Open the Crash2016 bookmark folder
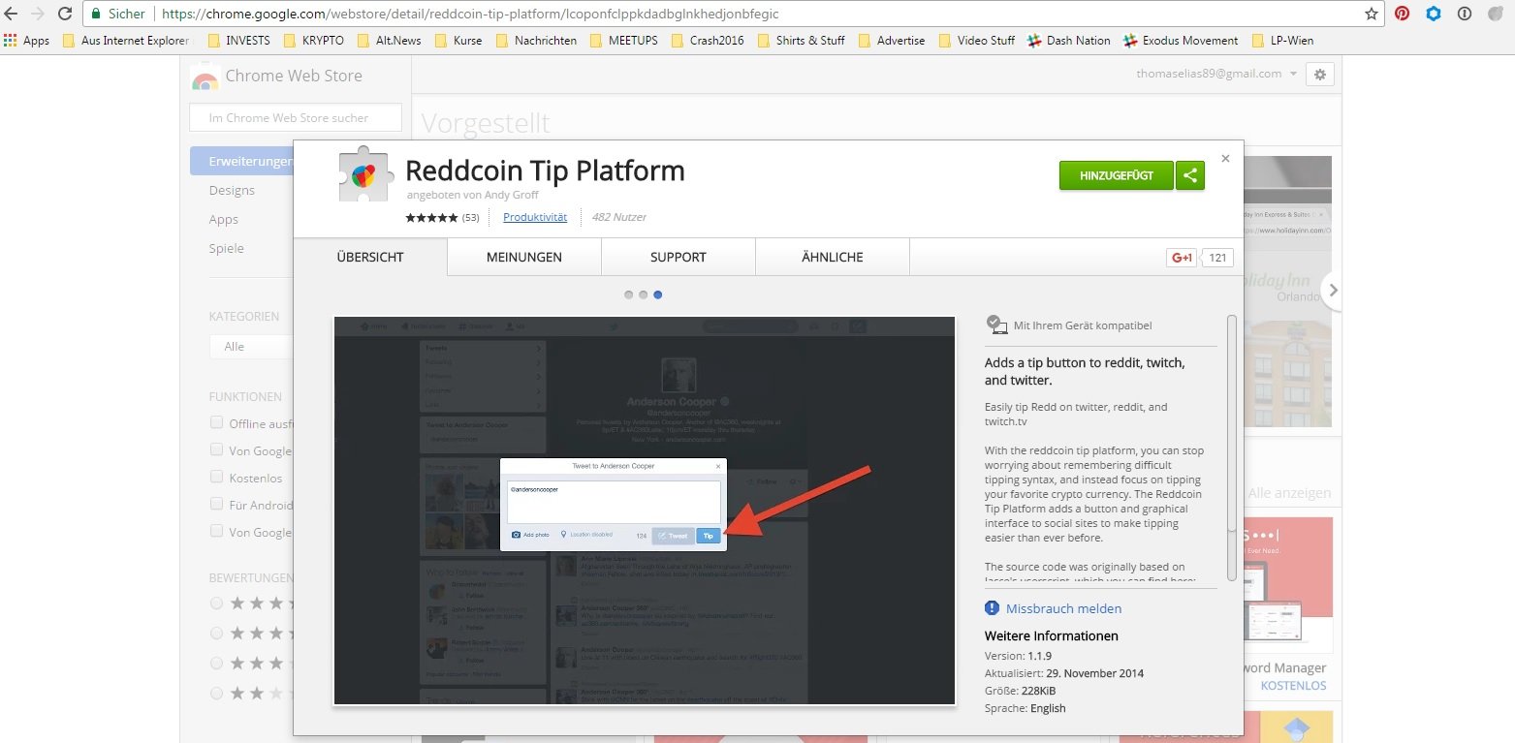Image resolution: width=1515 pixels, height=743 pixels. [x=707, y=41]
